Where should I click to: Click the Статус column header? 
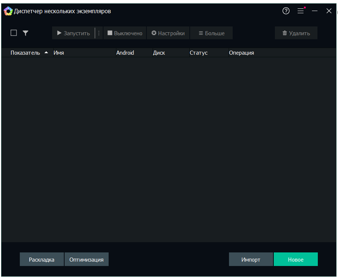pos(209,52)
